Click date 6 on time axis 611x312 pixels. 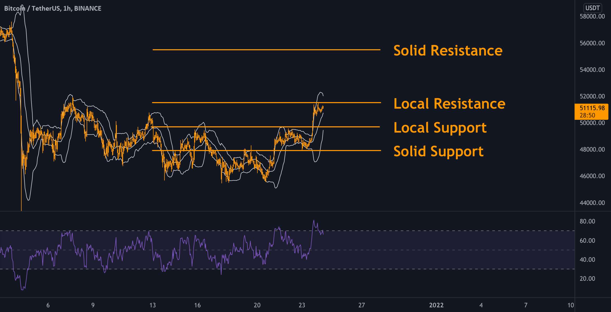48,305
